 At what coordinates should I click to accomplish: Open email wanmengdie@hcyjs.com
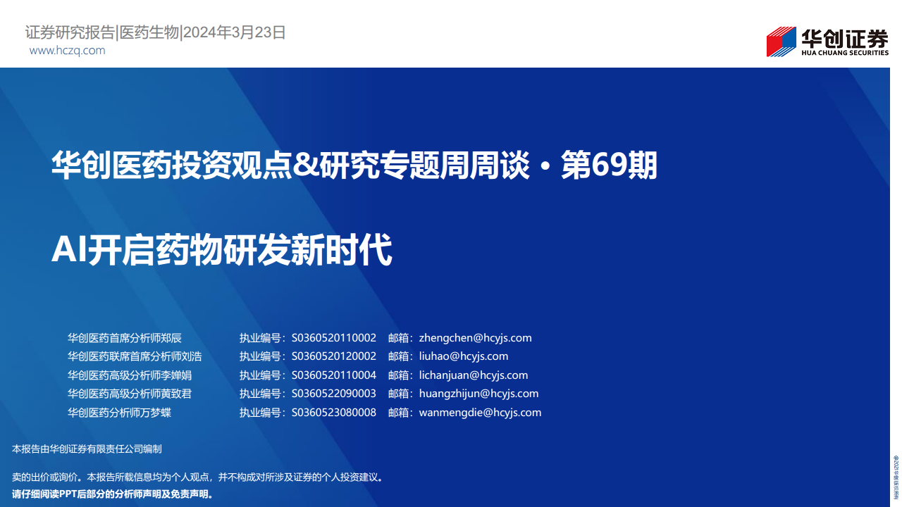point(480,413)
